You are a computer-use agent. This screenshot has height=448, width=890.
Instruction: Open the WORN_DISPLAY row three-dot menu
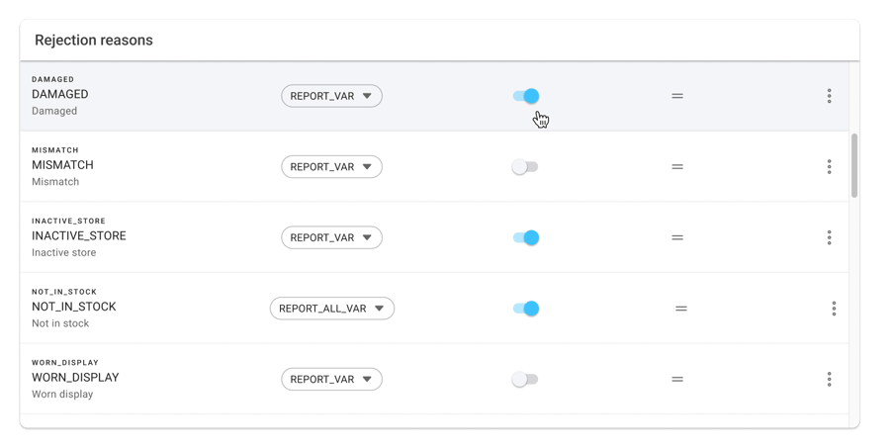(829, 379)
